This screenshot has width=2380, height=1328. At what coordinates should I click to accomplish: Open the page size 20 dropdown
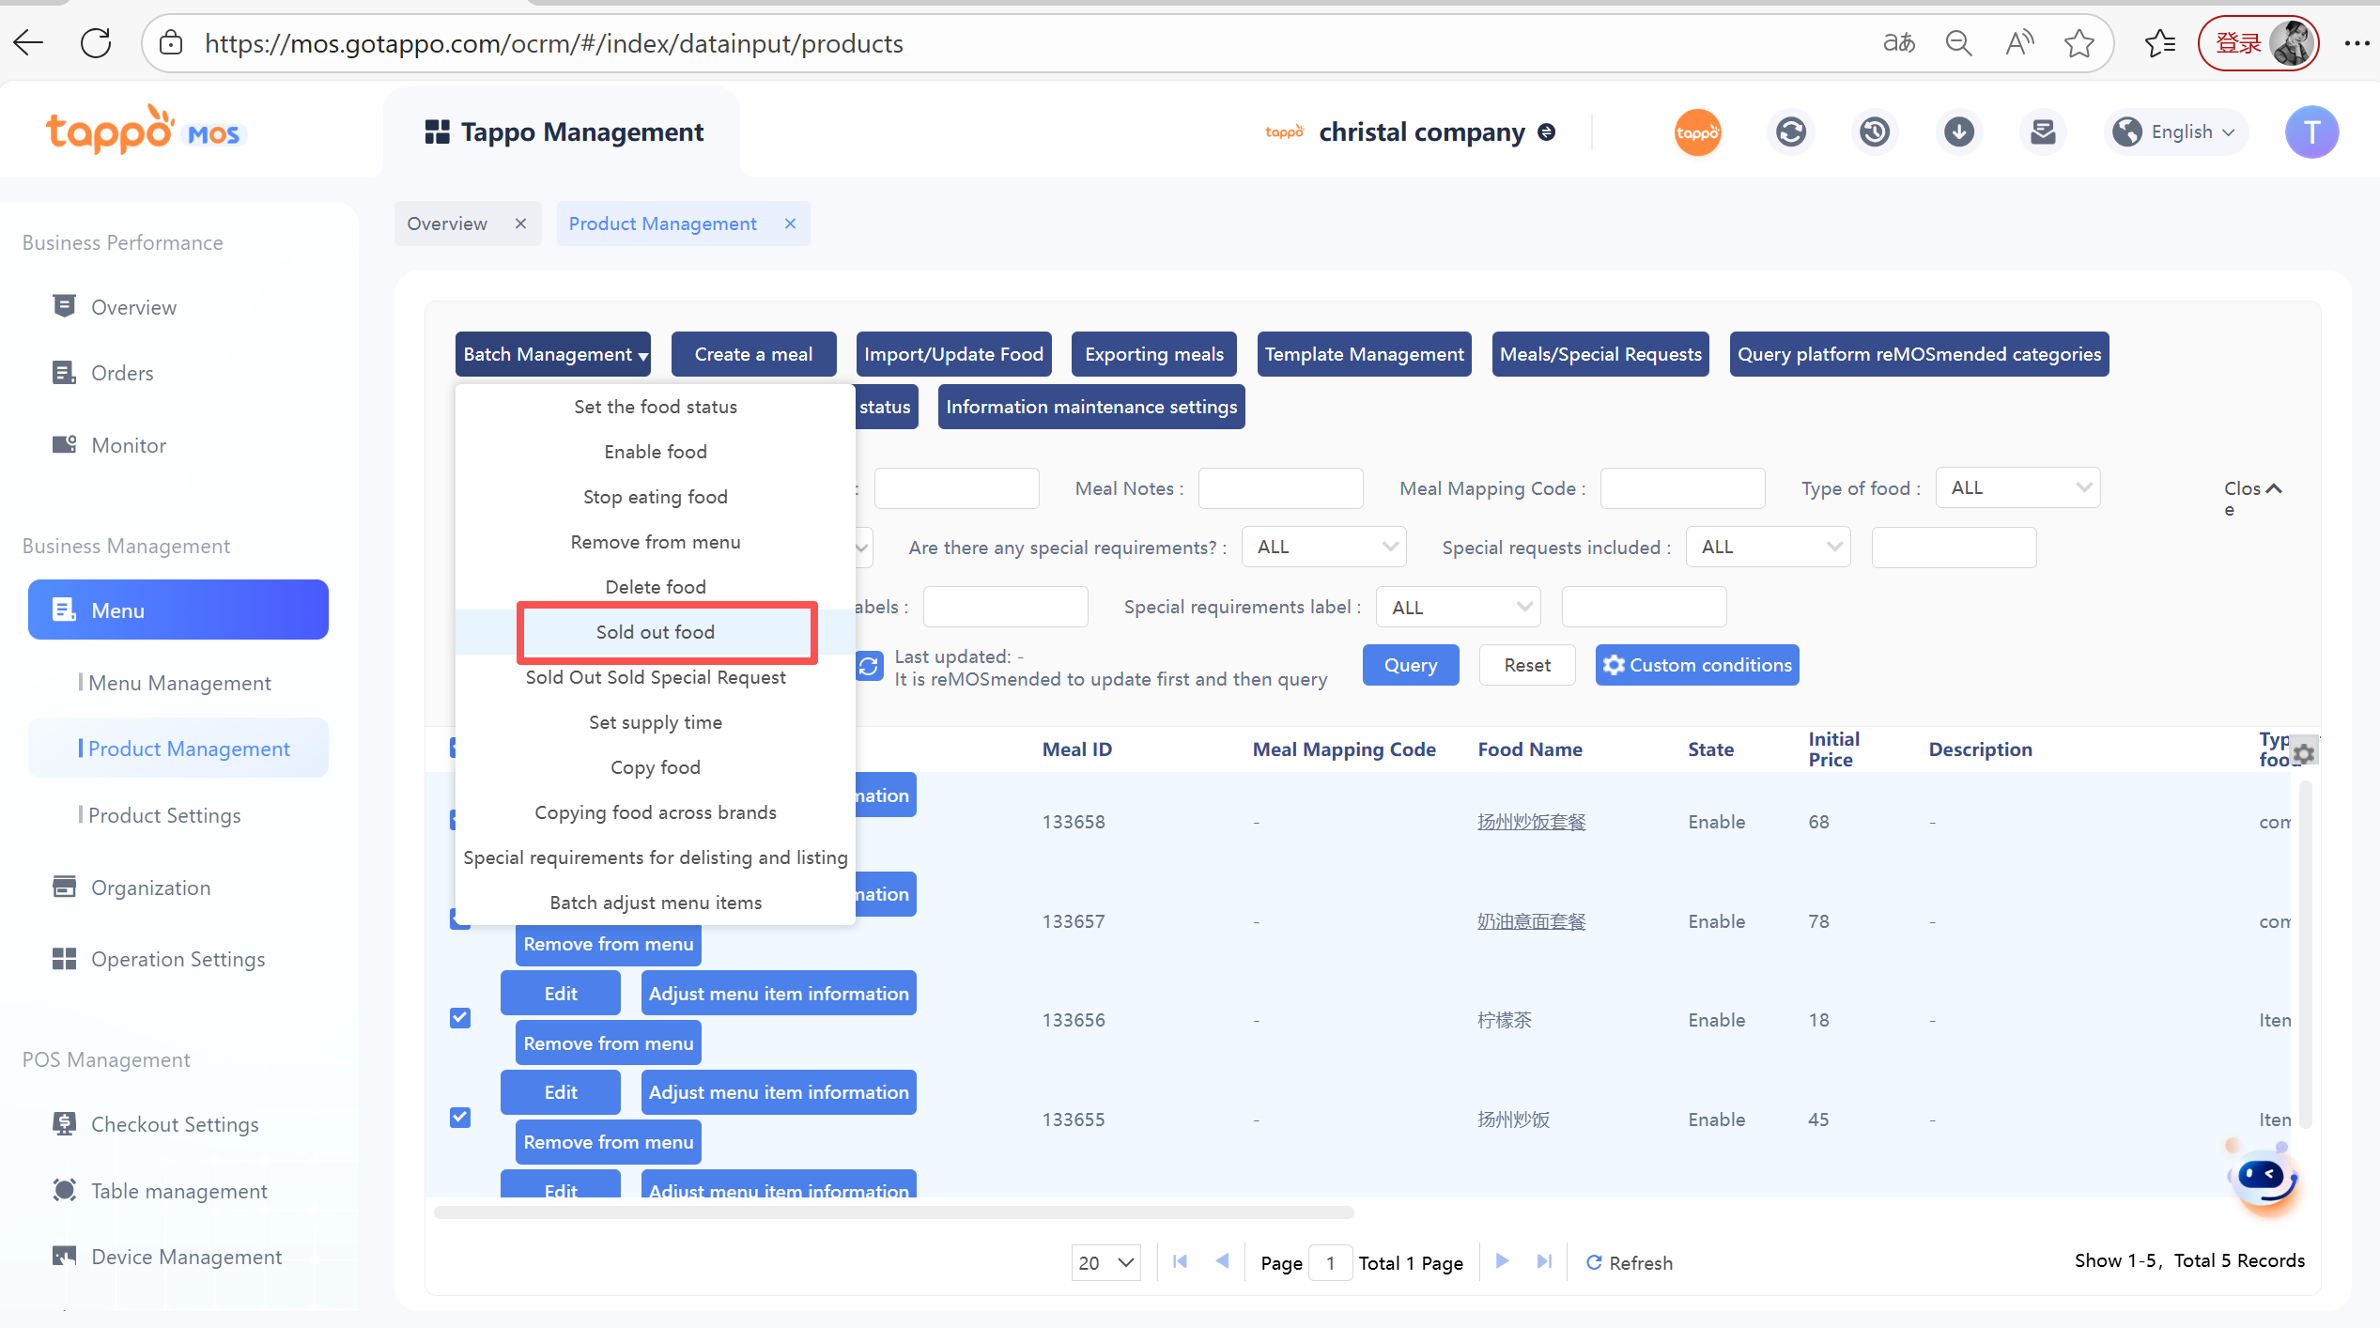coord(1105,1262)
